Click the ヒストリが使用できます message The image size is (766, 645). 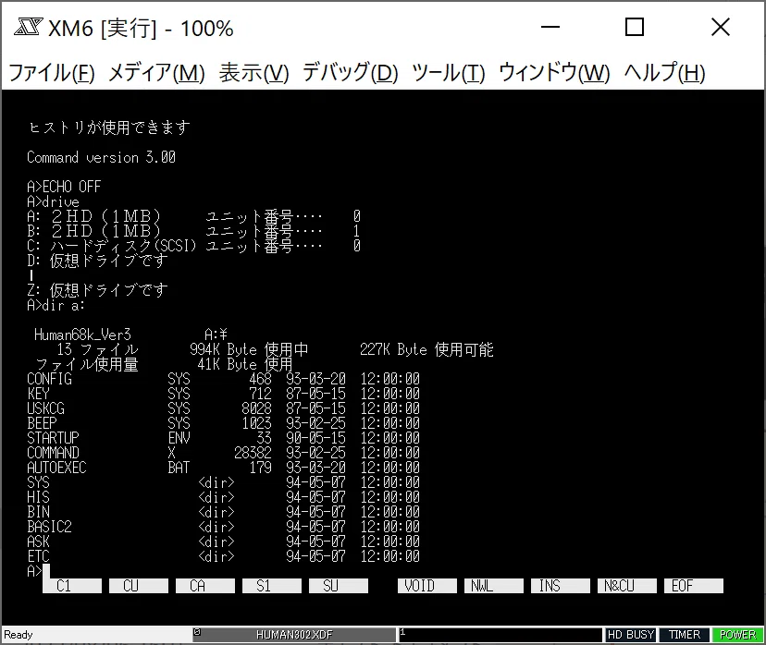[109, 128]
